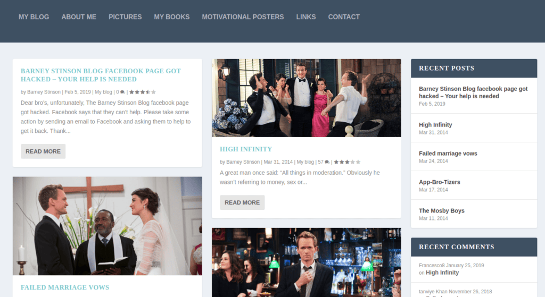Open the bar scene photo with man adjusting tie
545x297 pixels.
[x=306, y=262]
